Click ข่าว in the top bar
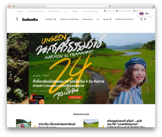Viewport: 162px width, 137px height. click(66, 11)
